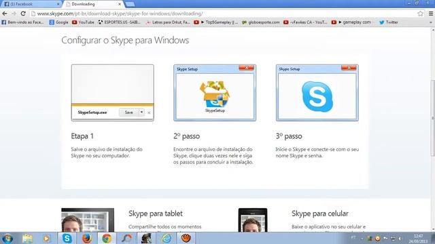The width and height of the screenshot is (435, 244).
Task: Expand the bookmarks overflow chevron
Action: 431,22
